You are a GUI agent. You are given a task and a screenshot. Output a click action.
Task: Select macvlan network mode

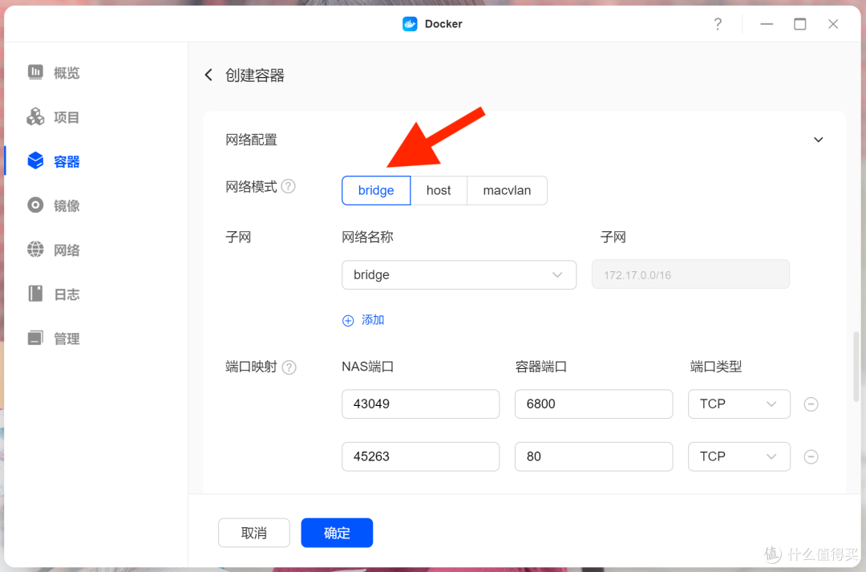coord(507,191)
